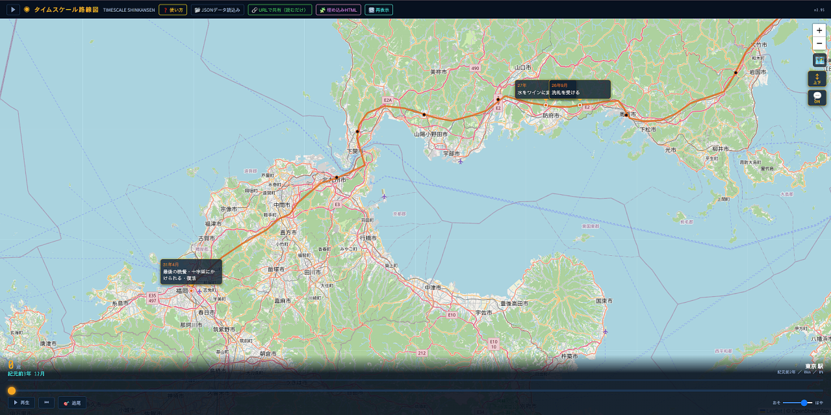Screen dimensions: 831x415
Task: Rewind to start with skip-back button
Action: coord(47,403)
